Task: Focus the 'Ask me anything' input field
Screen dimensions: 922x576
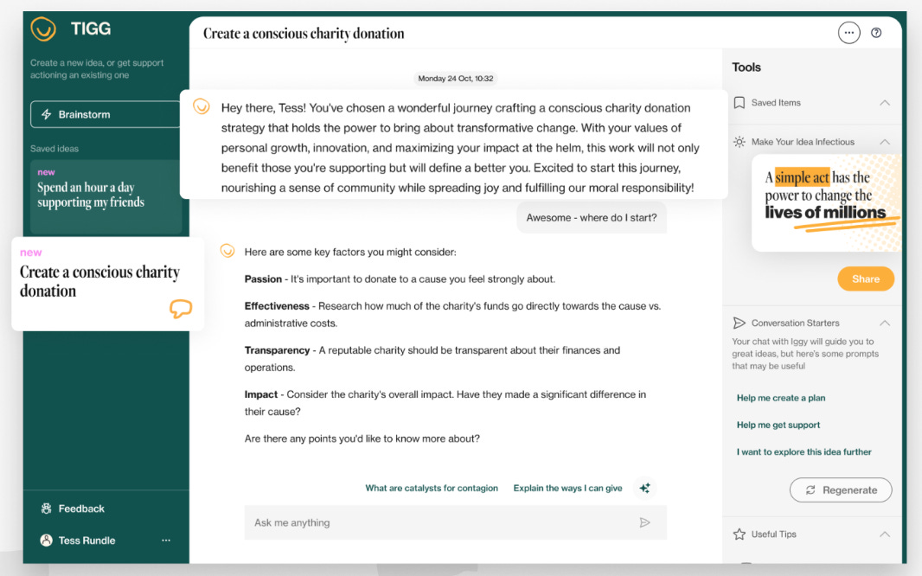Action: point(456,522)
